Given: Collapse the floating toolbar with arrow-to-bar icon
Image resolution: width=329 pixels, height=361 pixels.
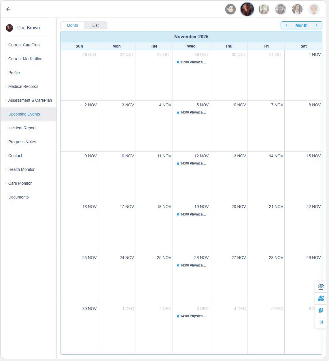Looking at the screenshot, I should pyautogui.click(x=321, y=322).
